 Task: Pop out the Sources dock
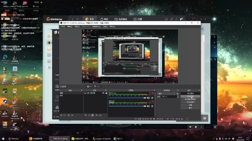tap(106, 90)
